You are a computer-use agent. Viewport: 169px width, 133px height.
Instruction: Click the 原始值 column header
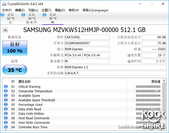144,81
